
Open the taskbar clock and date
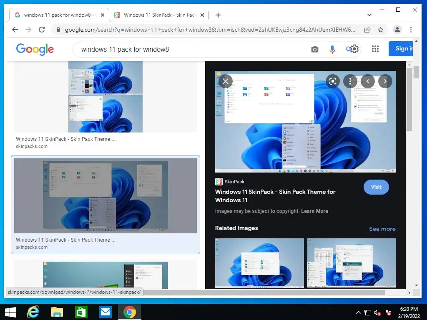(x=409, y=312)
